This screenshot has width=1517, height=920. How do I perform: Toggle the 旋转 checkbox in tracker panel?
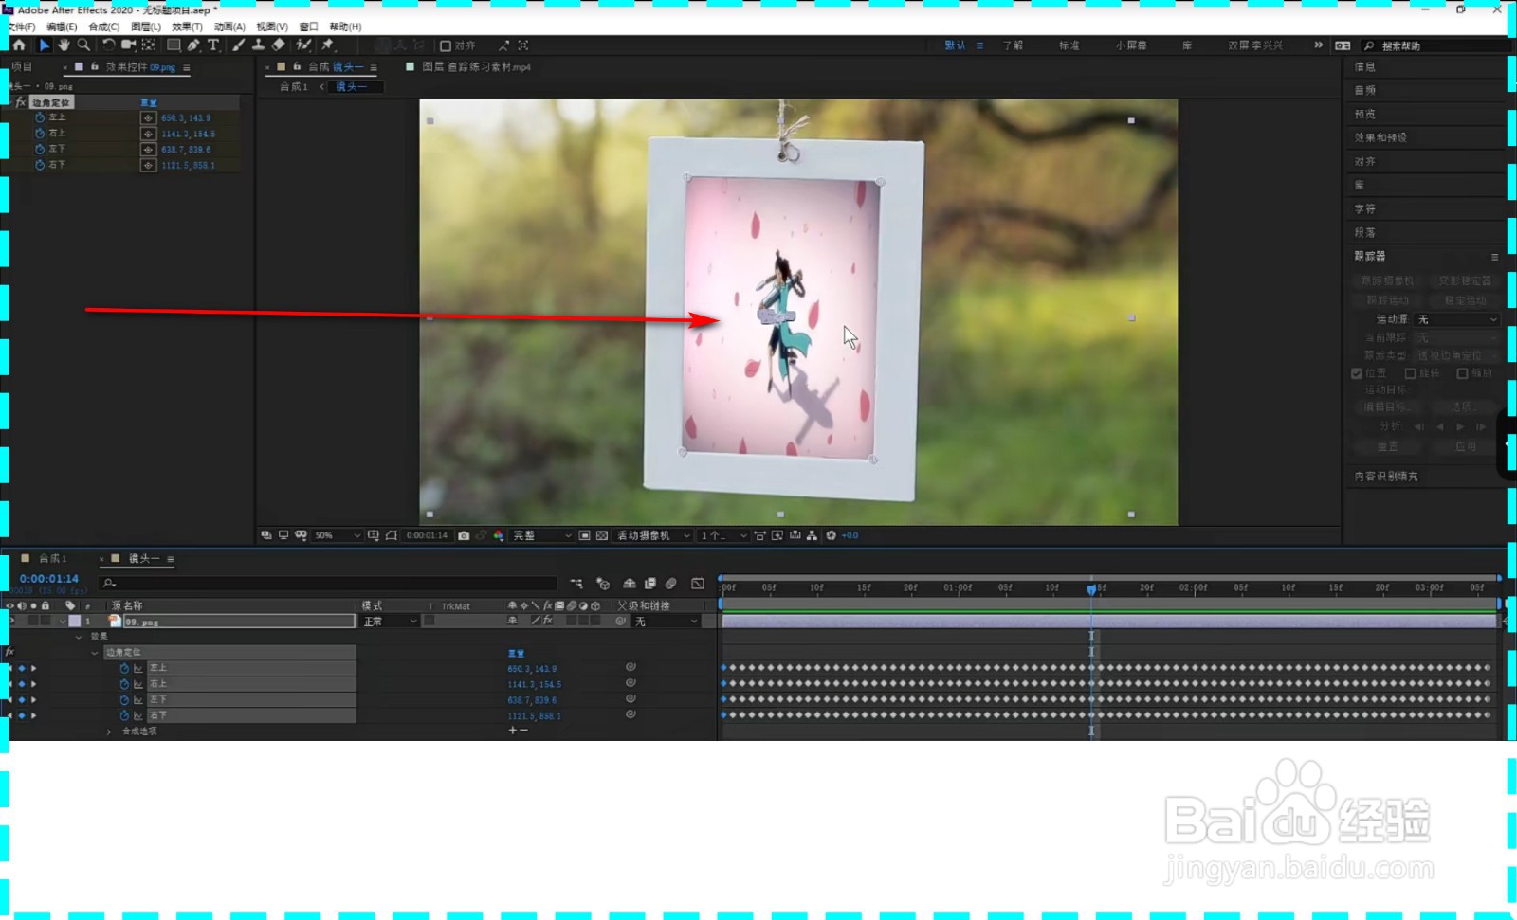(x=1411, y=373)
